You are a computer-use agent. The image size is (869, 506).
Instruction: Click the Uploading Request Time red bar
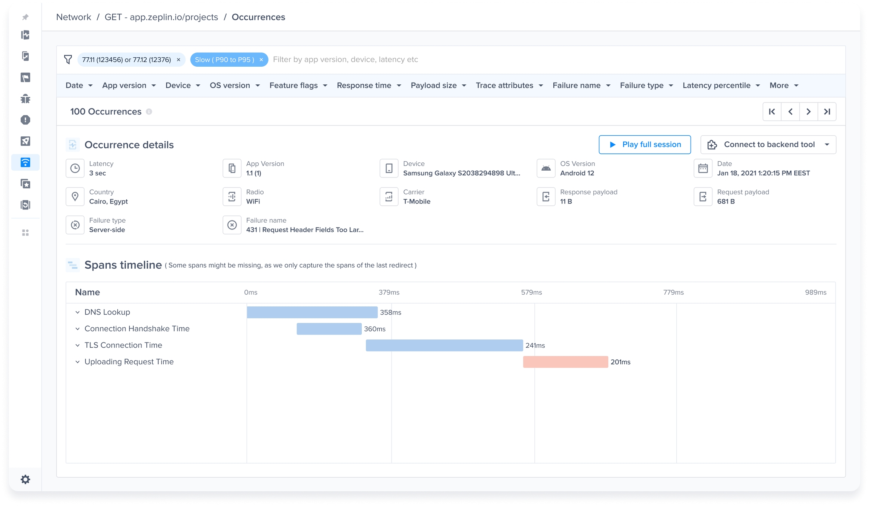pyautogui.click(x=565, y=362)
